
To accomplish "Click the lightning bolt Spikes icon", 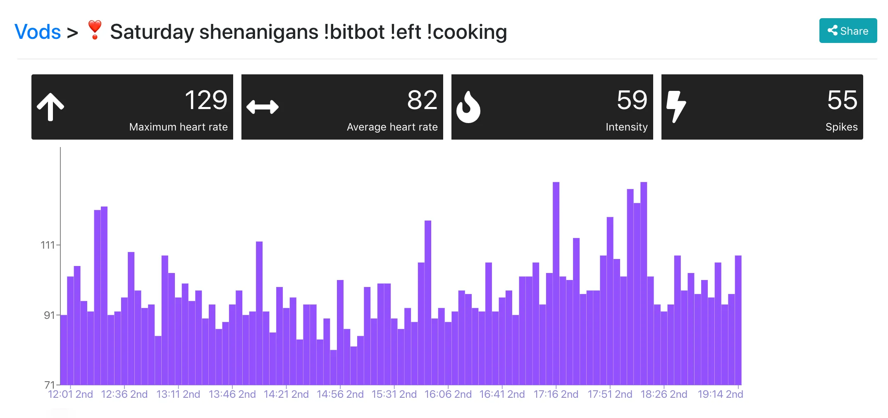I will (x=676, y=107).
